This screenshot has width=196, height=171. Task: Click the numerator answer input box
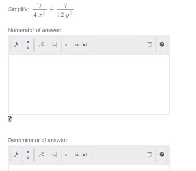pyautogui.click(x=89, y=84)
